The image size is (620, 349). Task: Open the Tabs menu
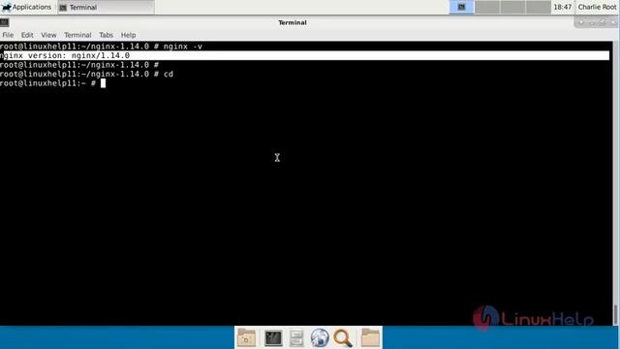point(106,35)
